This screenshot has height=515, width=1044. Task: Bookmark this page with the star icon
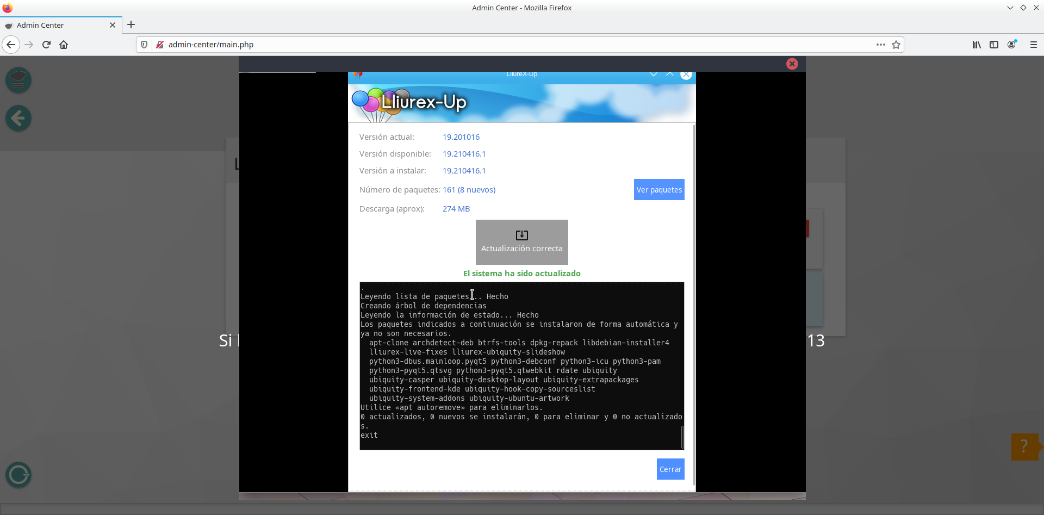[x=896, y=45]
